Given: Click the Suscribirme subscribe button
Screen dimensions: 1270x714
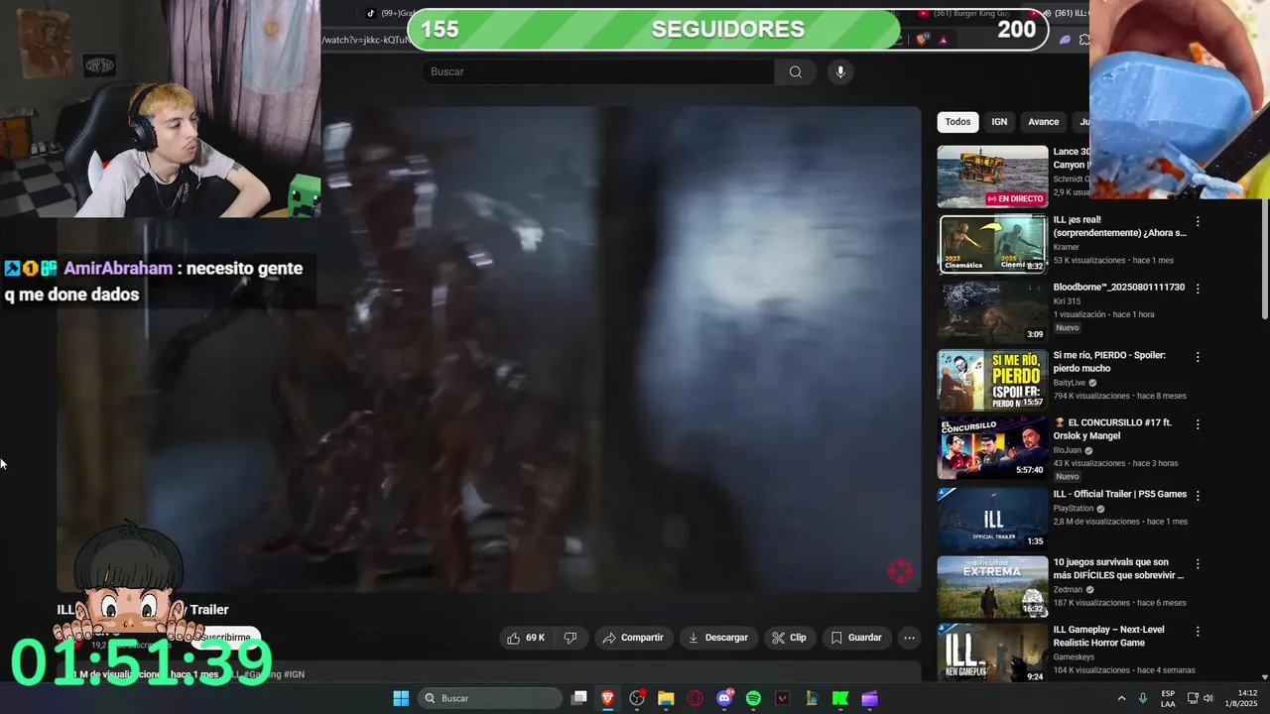Looking at the screenshot, I should pyautogui.click(x=226, y=637).
